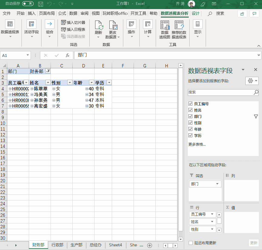Open the comments icon
262x250 pixels.
pos(254,14)
